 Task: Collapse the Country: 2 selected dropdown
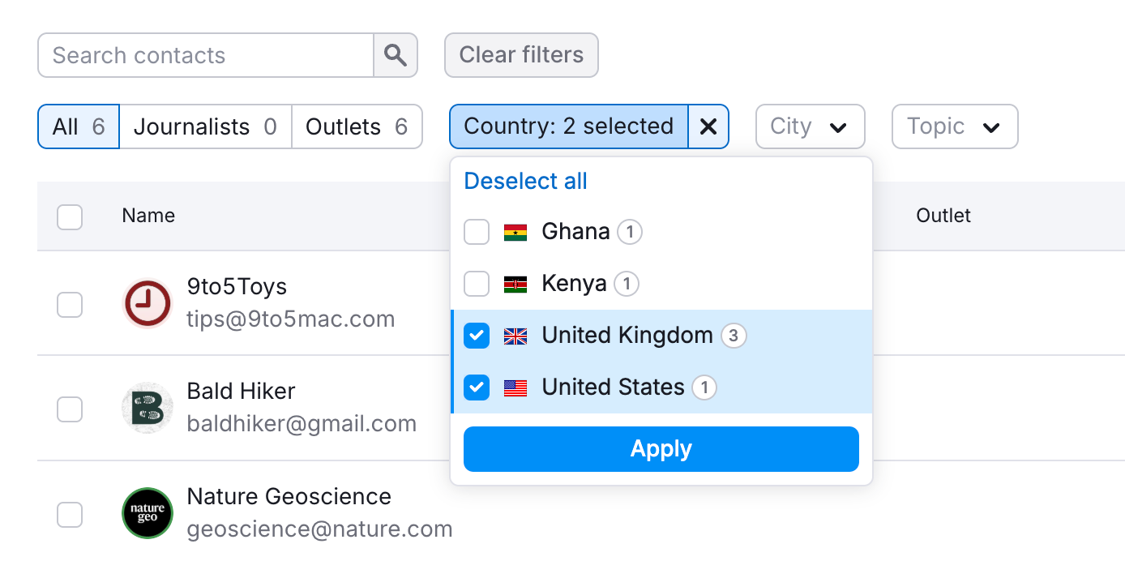point(568,126)
